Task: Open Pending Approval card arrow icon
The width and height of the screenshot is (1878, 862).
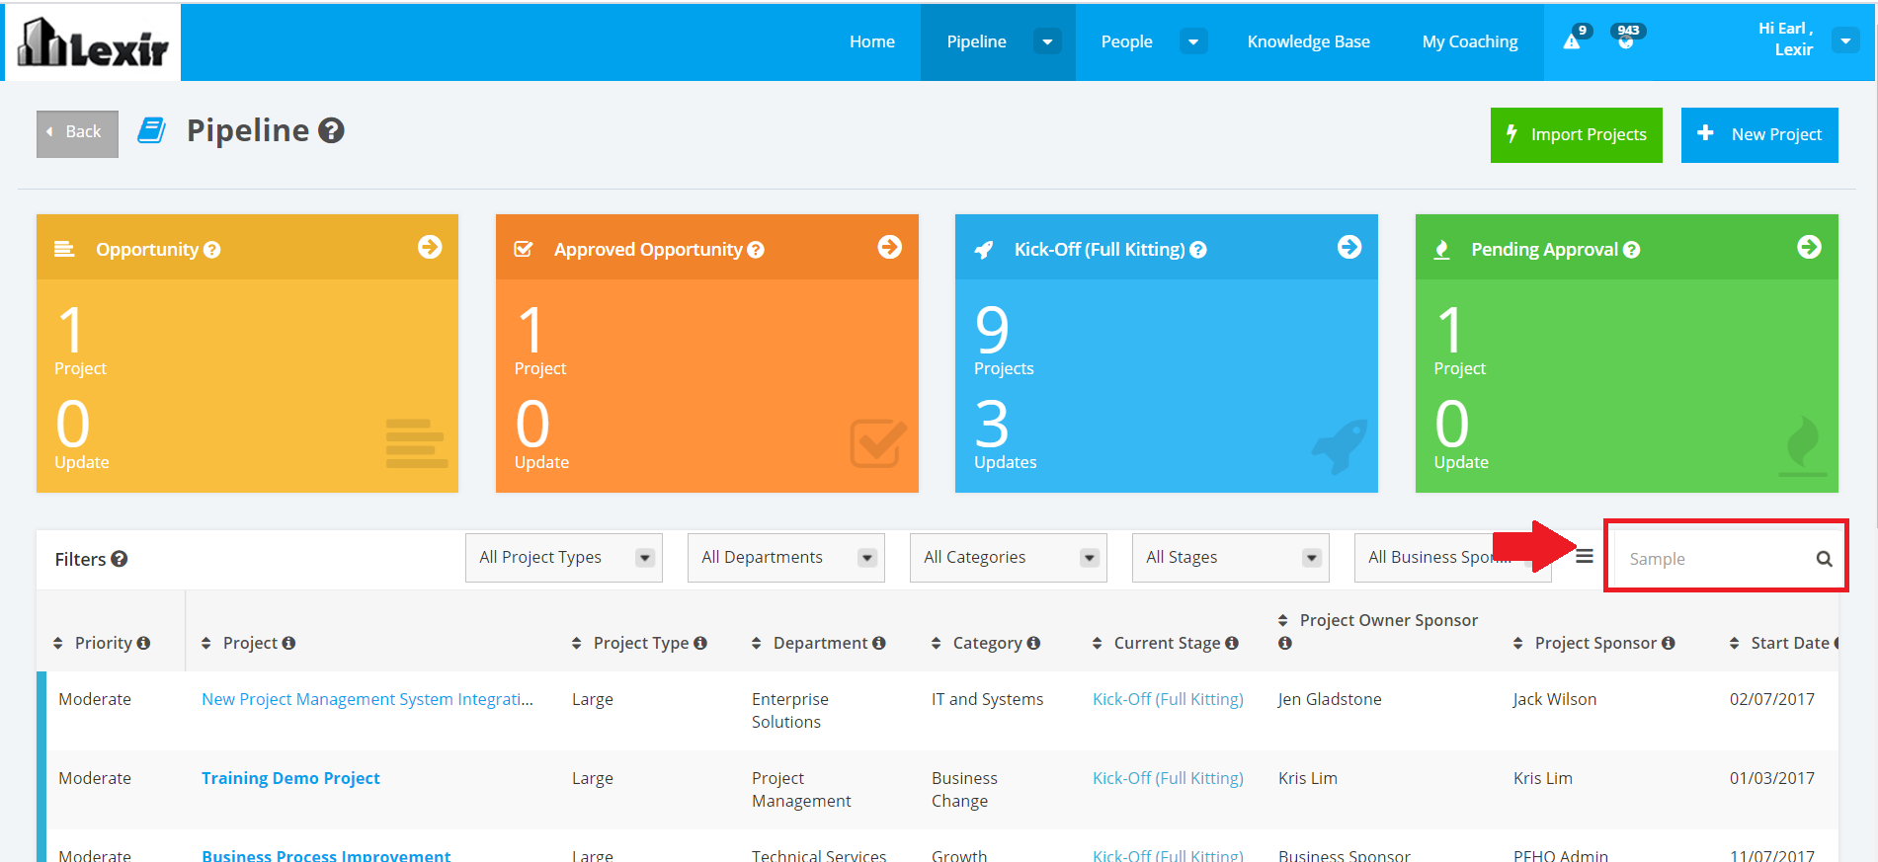Action: (1809, 247)
